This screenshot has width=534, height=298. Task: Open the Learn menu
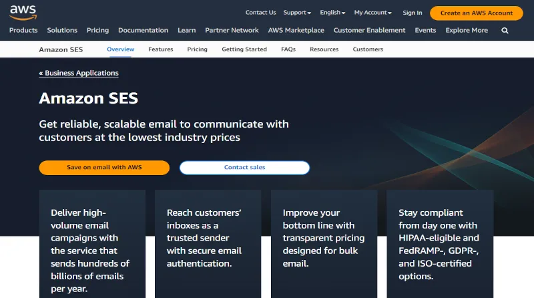click(x=187, y=30)
